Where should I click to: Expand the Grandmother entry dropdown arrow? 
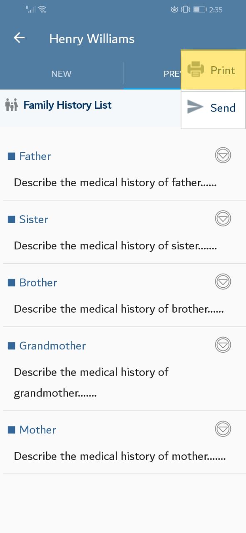point(223,345)
